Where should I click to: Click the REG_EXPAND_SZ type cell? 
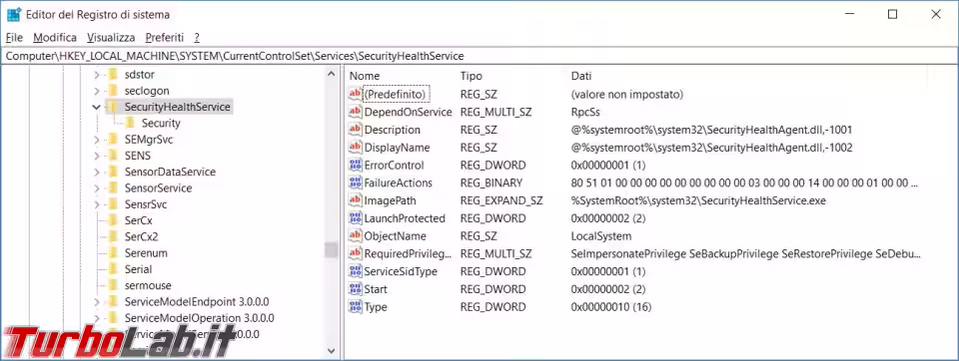500,200
